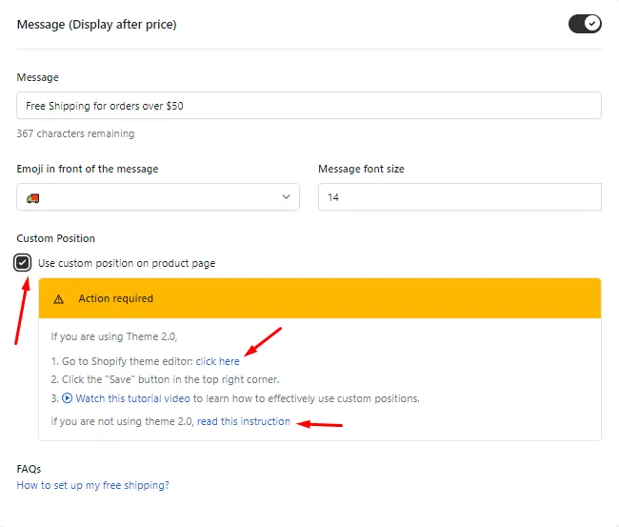Screen dimensions: 619x527
Task: Click the tutorial video play icon
Action: click(x=67, y=397)
